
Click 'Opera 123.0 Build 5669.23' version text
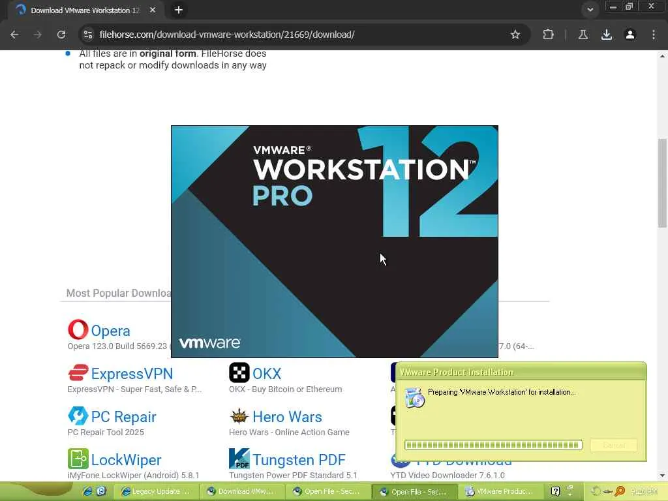coord(117,346)
